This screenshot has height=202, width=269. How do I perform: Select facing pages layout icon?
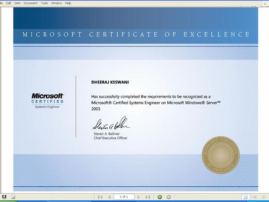pyautogui.click(x=264, y=197)
